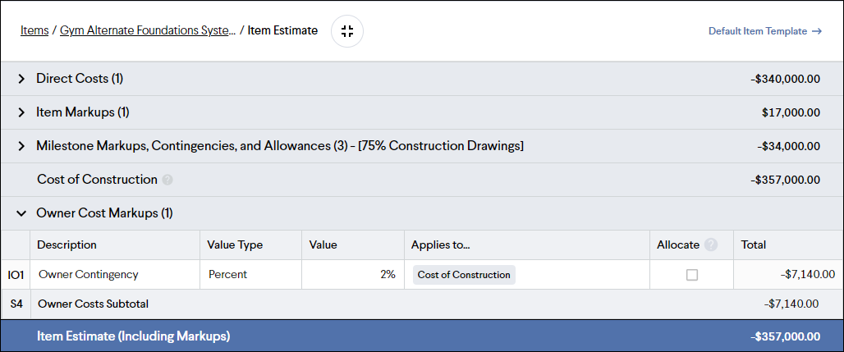Image resolution: width=844 pixels, height=352 pixels.
Task: Edit the 2% value cell
Action: coord(353,275)
